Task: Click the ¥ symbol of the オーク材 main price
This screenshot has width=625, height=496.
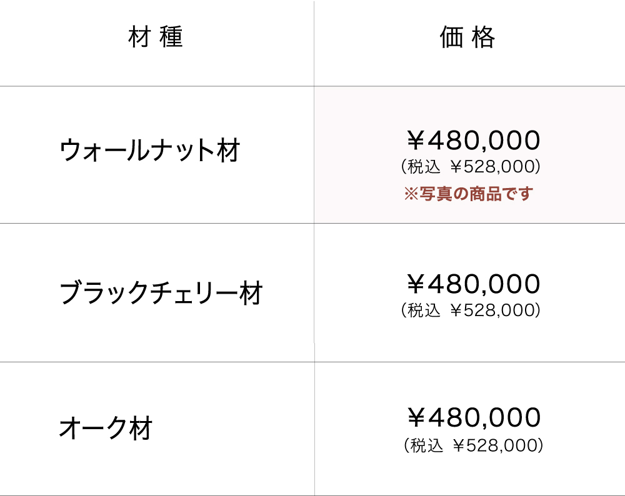Action: [x=416, y=417]
